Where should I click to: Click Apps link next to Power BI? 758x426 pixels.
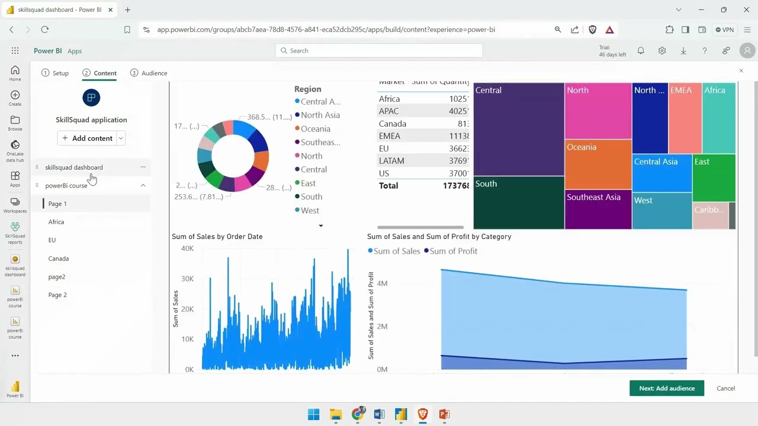tap(75, 51)
